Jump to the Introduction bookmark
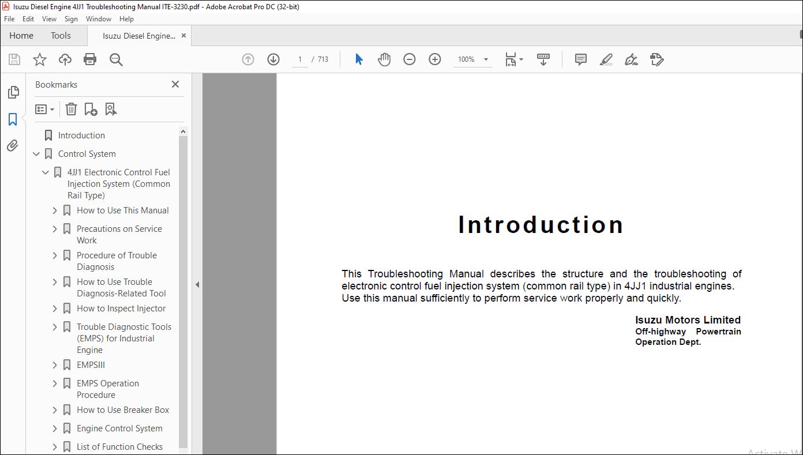This screenshot has height=455, width=803. point(81,136)
